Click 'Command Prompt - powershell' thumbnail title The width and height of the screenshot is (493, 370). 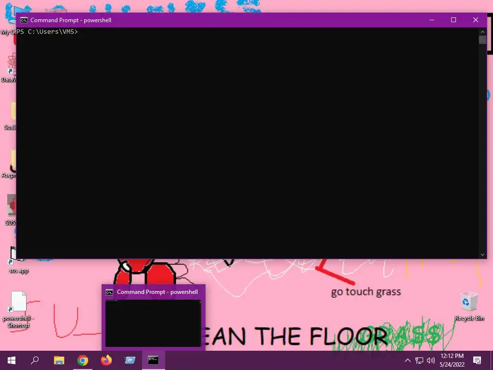157,292
